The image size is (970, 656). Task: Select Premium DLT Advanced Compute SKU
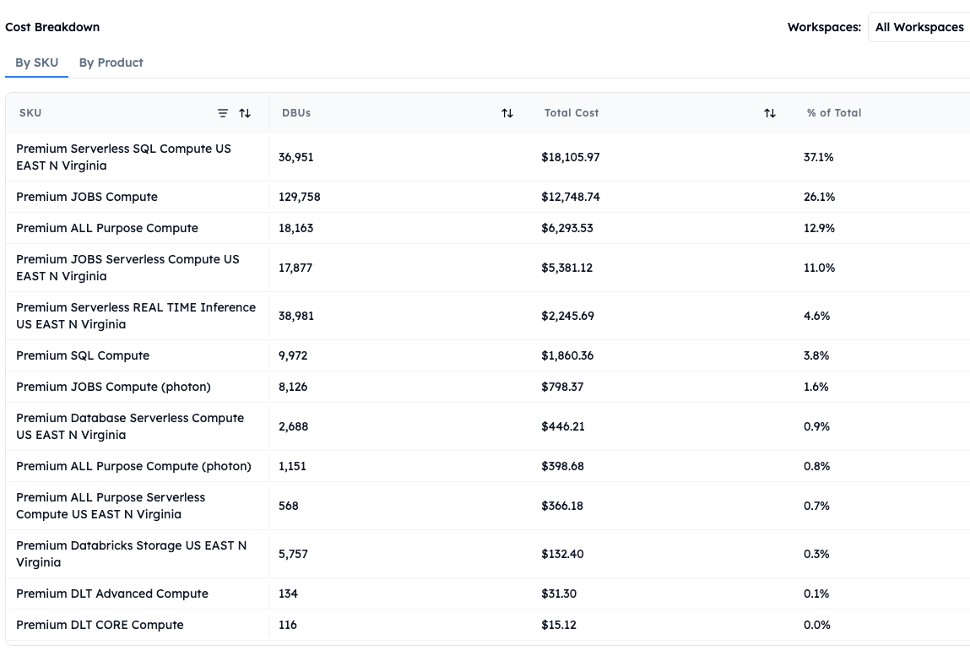click(x=112, y=594)
